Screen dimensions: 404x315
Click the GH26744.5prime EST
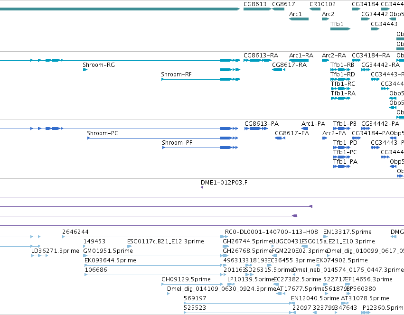coord(226,246)
